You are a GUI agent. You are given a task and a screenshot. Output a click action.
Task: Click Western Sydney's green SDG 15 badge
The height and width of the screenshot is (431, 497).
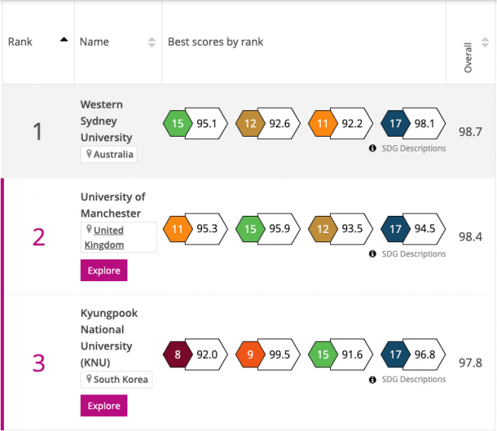pos(178,123)
